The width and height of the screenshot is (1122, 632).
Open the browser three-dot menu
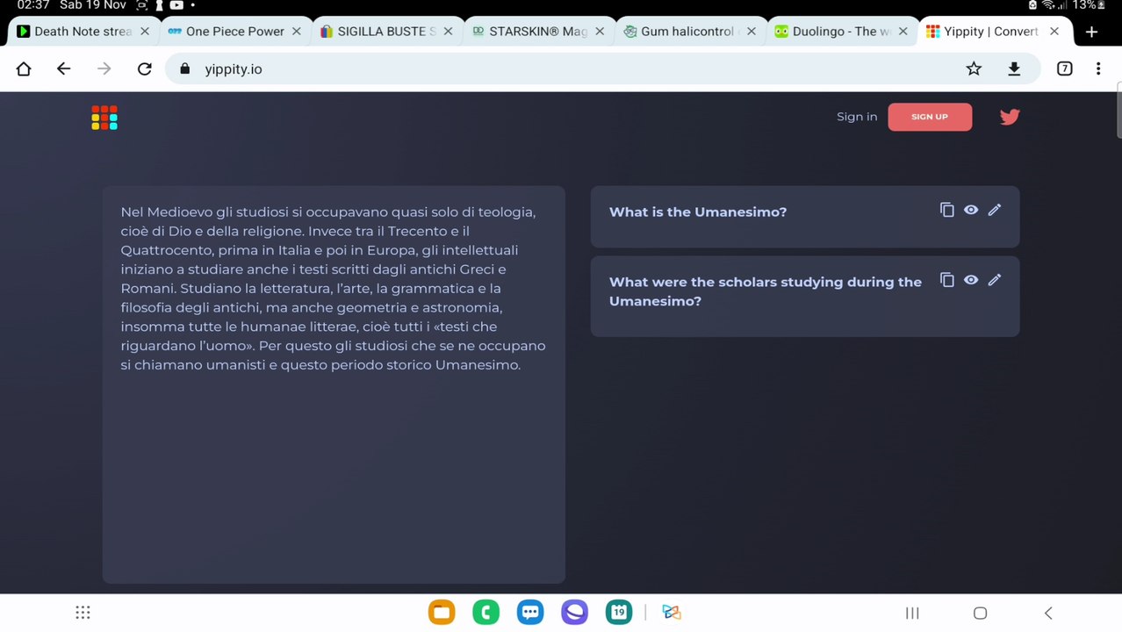1098,68
